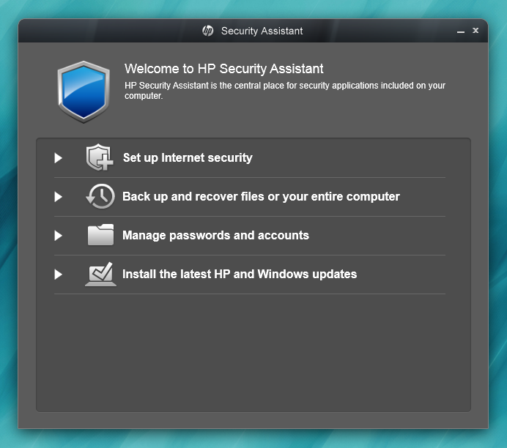Click the HP logo in title bar
Viewport: 507px width, 448px height.
click(x=207, y=31)
